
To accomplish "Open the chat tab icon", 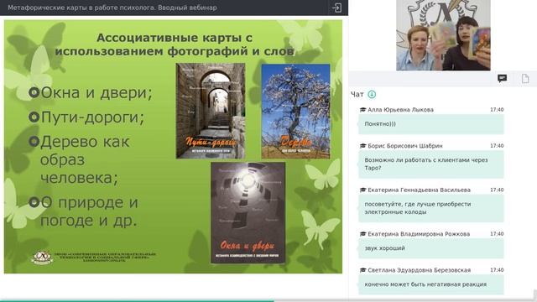I will (x=502, y=79).
